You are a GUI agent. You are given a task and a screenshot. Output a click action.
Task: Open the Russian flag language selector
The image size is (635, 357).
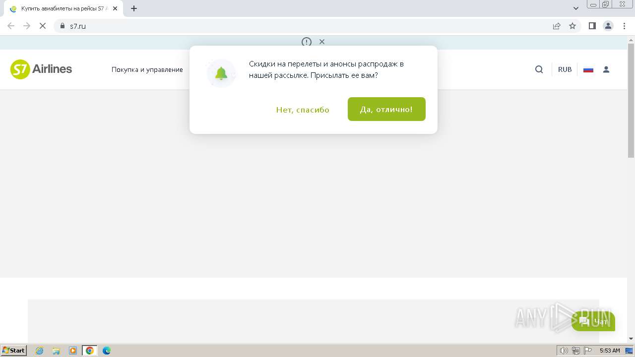[x=588, y=69]
